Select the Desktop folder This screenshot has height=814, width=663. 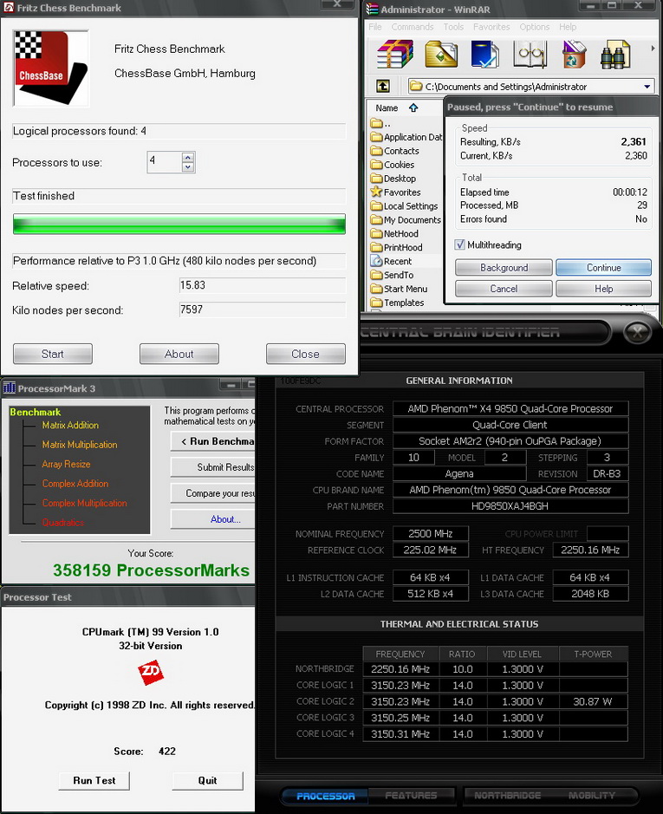tap(393, 179)
